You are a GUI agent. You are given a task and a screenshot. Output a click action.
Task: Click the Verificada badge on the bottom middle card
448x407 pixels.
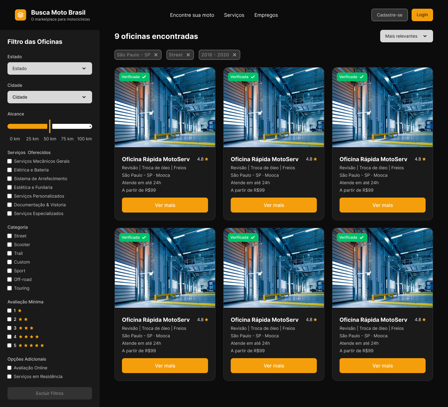pos(243,237)
